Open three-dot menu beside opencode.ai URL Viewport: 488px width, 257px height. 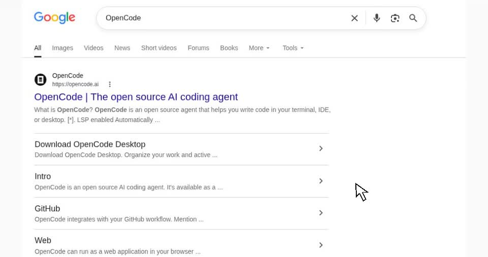click(x=110, y=84)
